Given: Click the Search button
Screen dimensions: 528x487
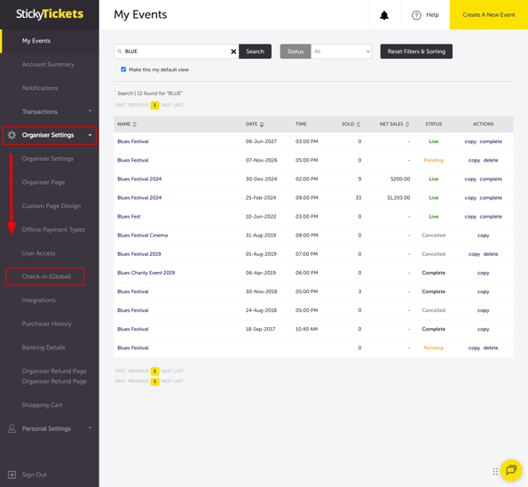Looking at the screenshot, I should (x=255, y=52).
